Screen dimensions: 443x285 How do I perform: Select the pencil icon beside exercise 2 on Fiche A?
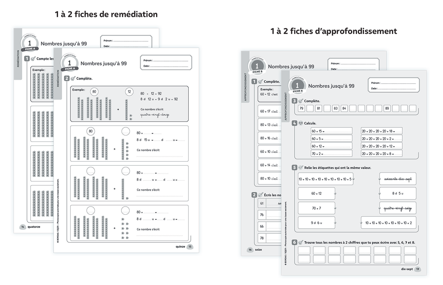point(73,78)
